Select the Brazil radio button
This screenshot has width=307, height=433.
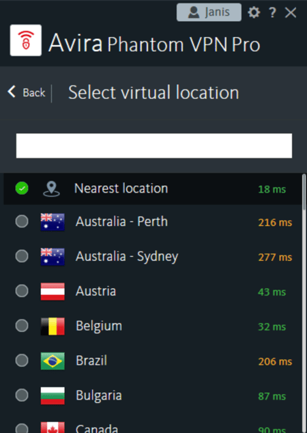tap(22, 361)
